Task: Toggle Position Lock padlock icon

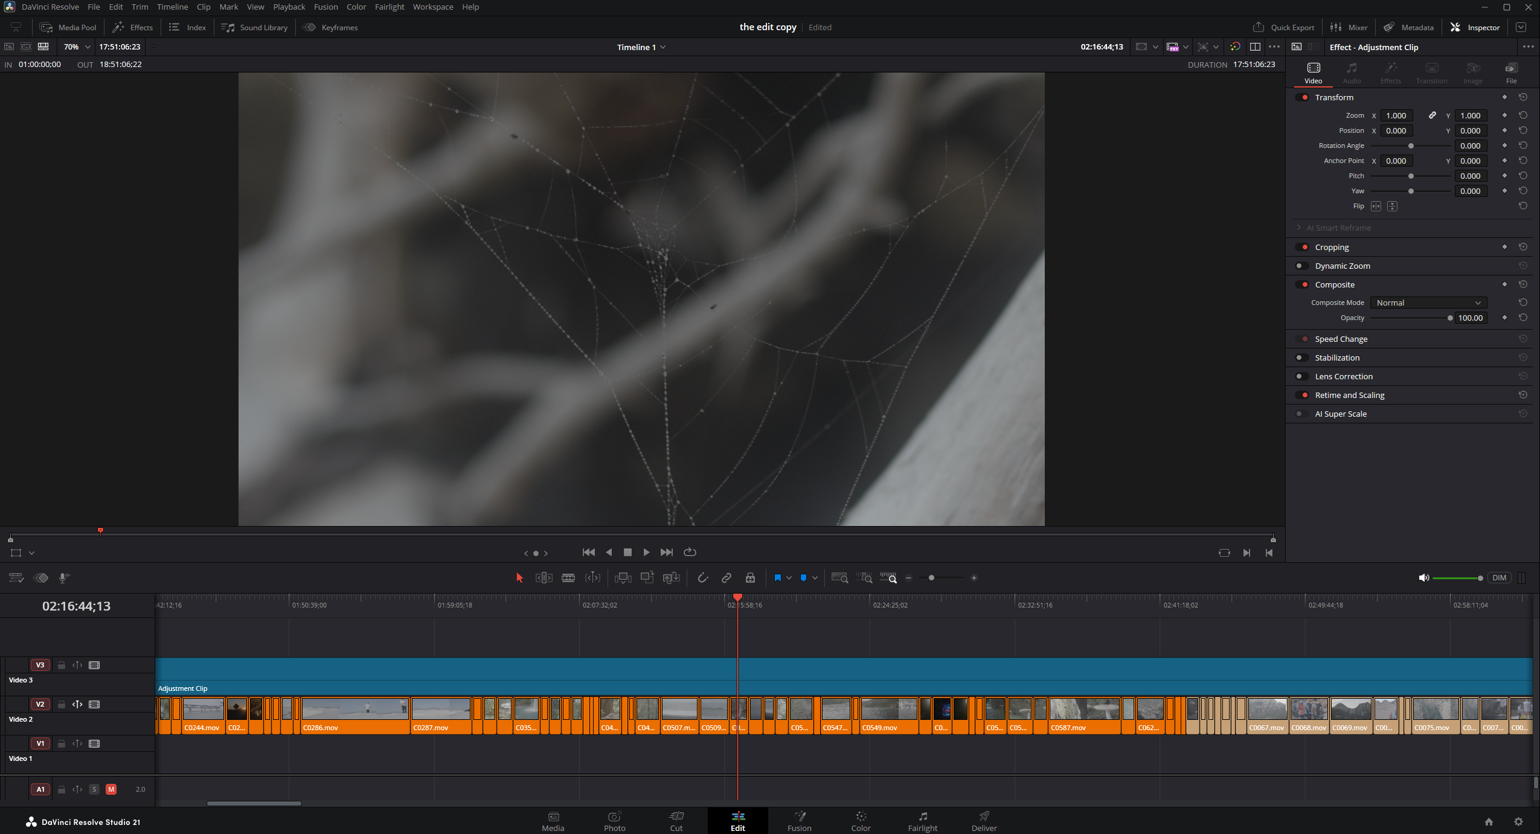Action: (750, 578)
